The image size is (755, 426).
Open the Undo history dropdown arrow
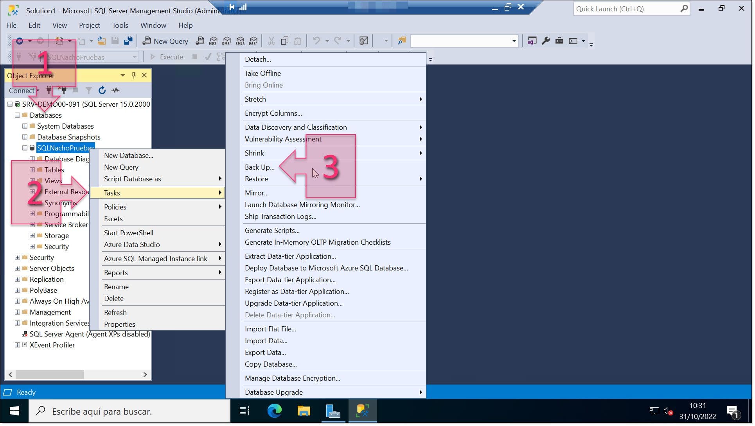(327, 41)
